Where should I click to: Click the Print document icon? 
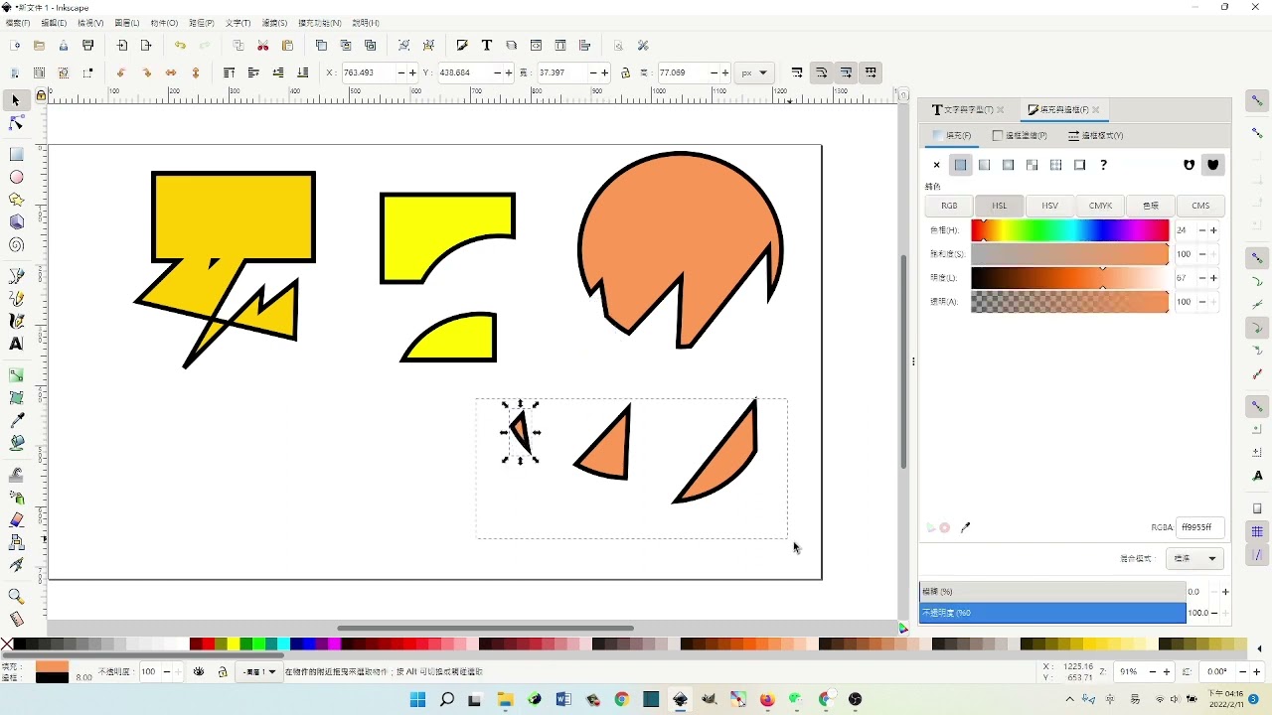(x=88, y=46)
